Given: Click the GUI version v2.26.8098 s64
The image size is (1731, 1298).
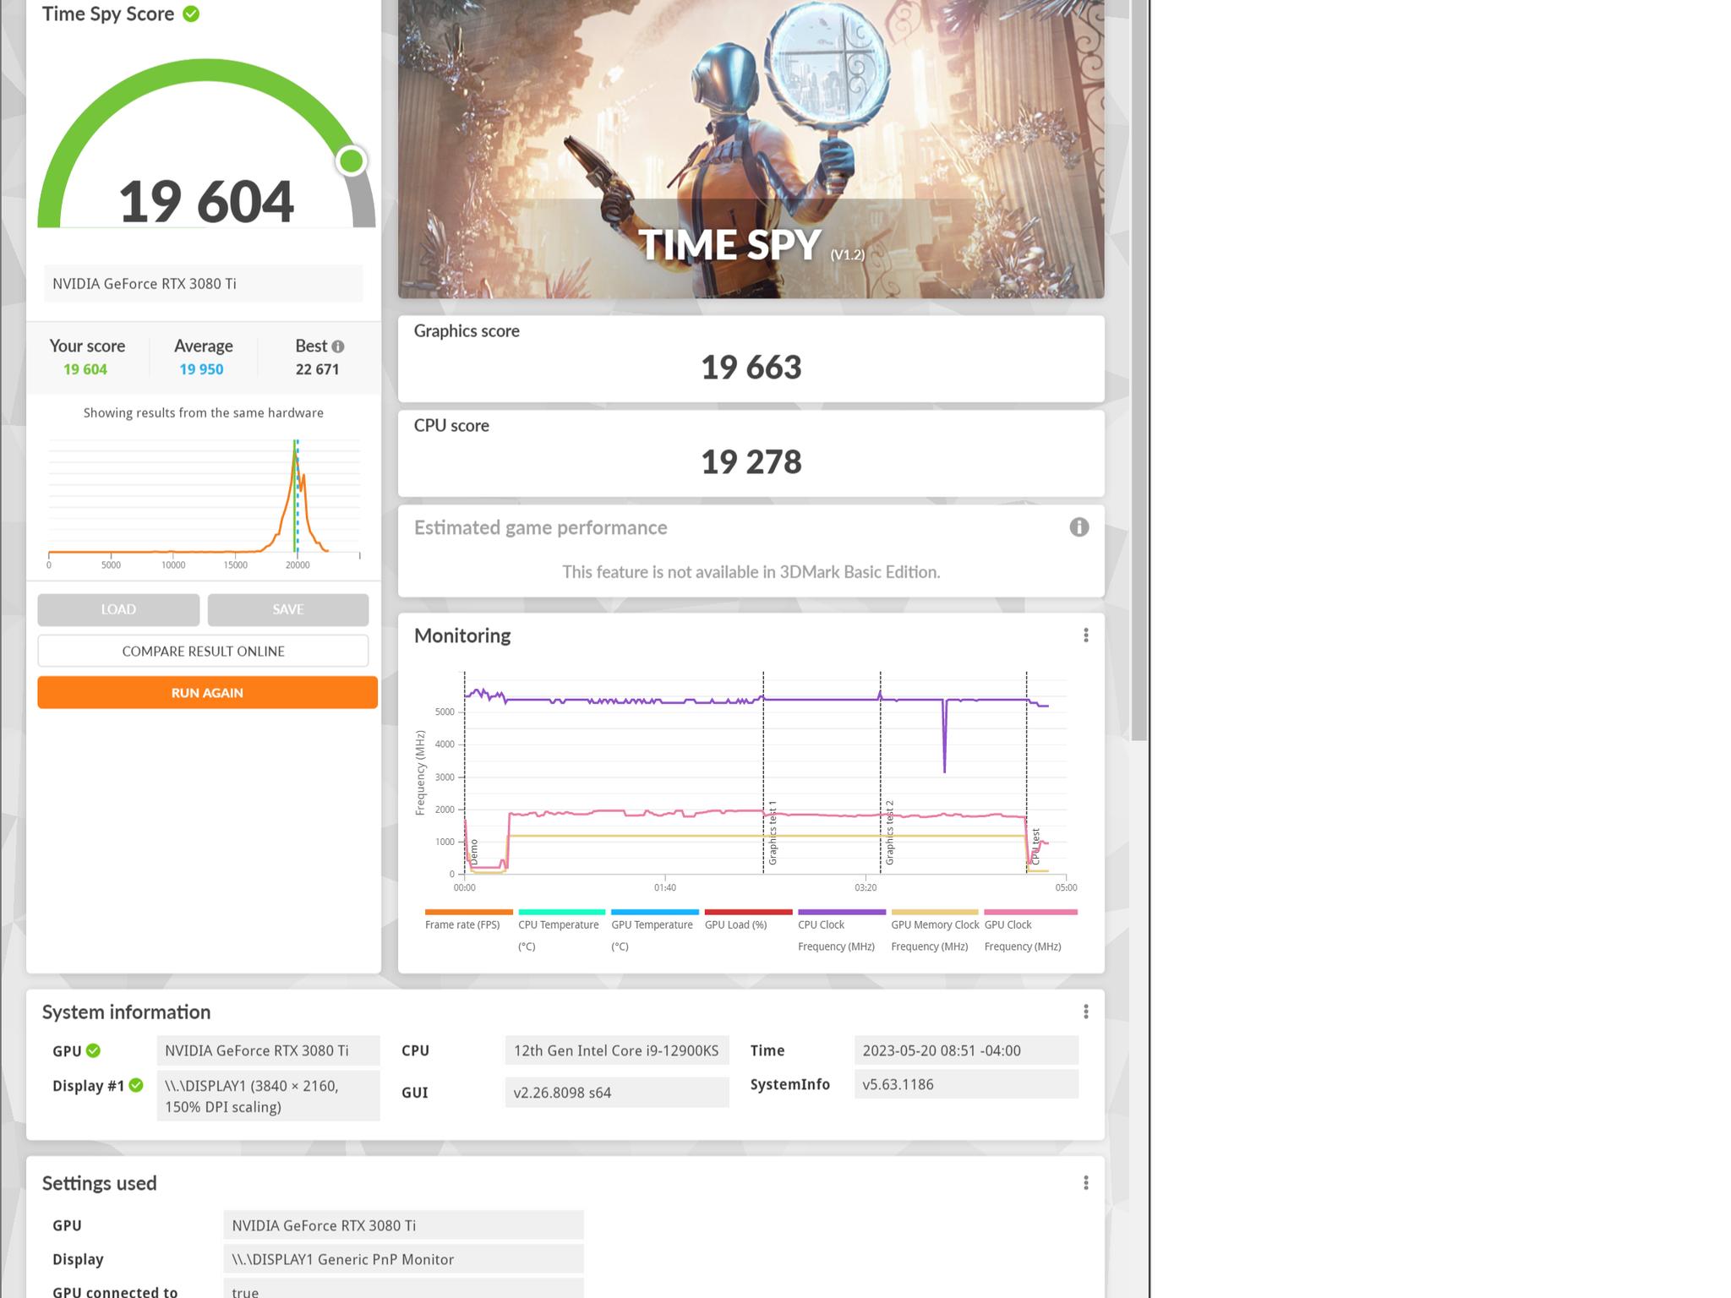Looking at the screenshot, I should coord(617,1092).
